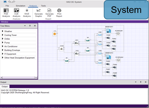This screenshot has width=149, height=108.
Task: Click the Tree Menu horizontal scrollbar track
Action: coord(18,78)
